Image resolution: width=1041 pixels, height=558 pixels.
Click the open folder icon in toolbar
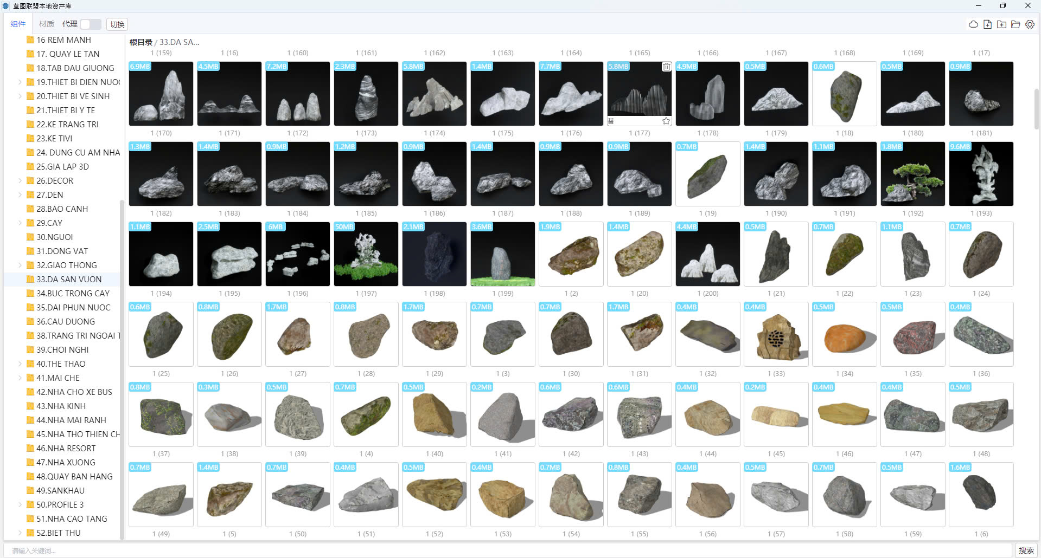coord(1016,24)
